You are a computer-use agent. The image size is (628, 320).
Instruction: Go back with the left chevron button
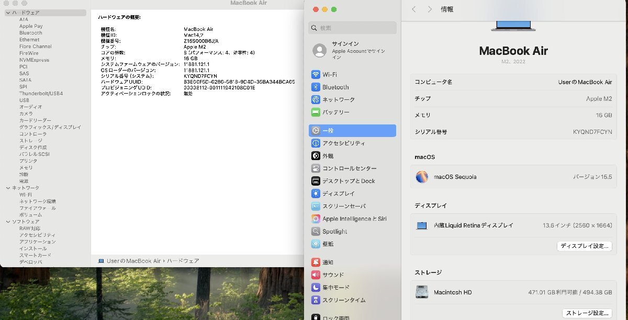(x=414, y=9)
